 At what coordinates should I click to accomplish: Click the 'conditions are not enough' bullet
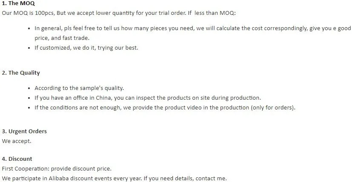tap(165, 108)
